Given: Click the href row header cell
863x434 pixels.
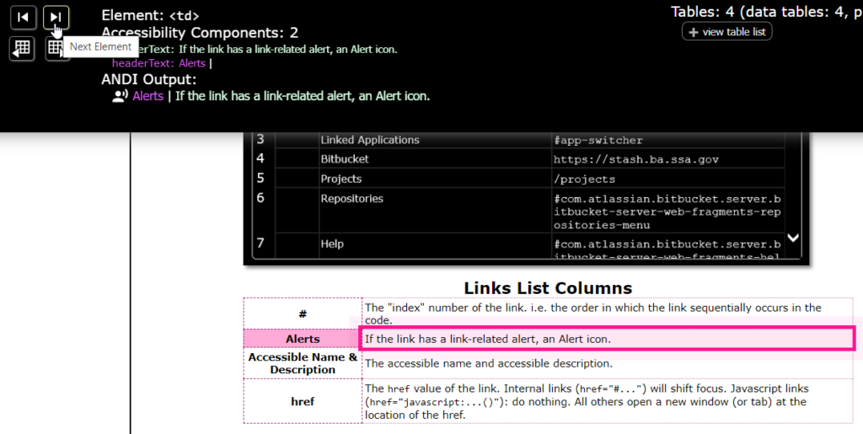Looking at the screenshot, I should (x=303, y=401).
